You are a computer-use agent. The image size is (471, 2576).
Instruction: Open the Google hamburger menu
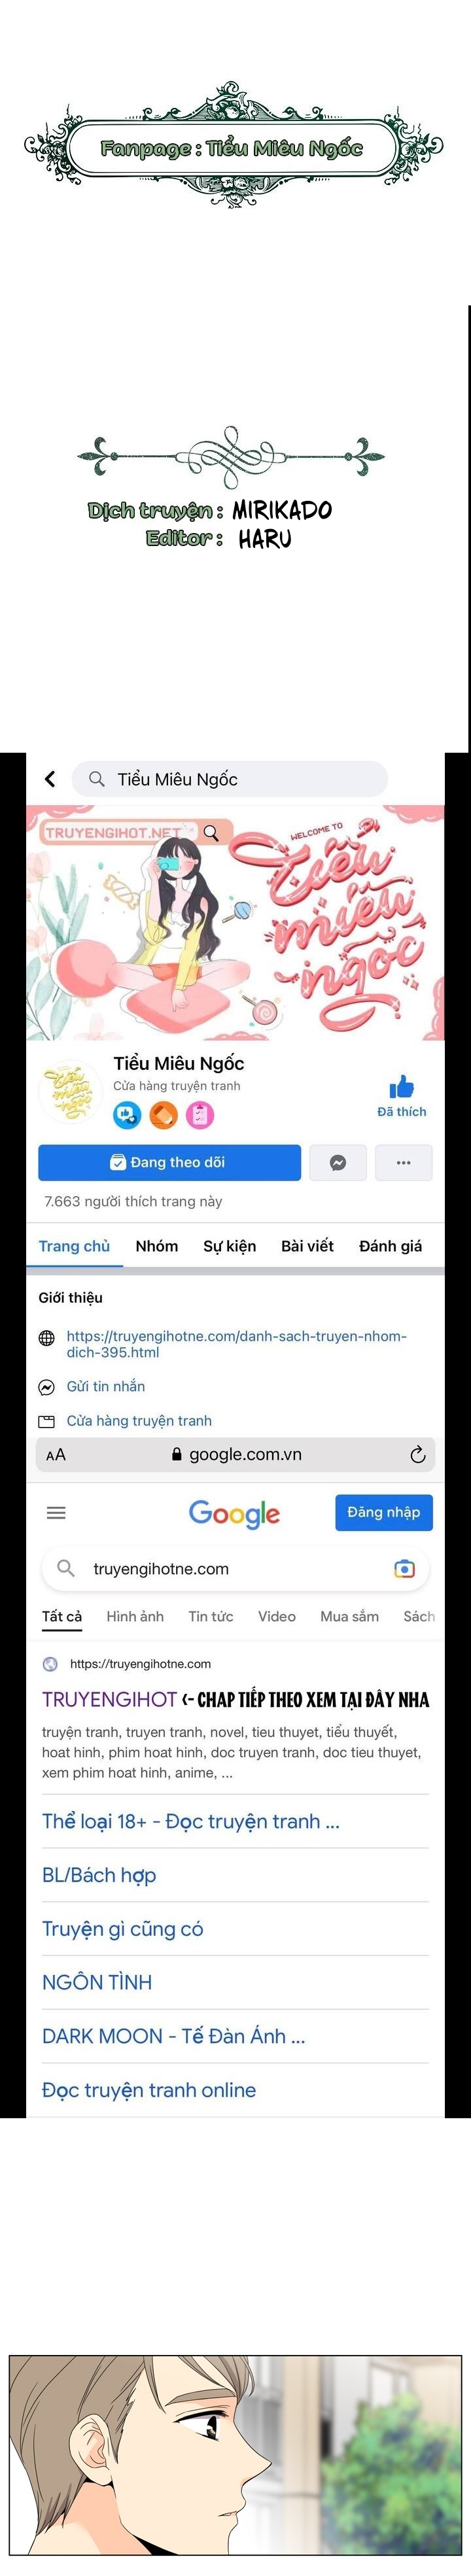(x=56, y=1513)
